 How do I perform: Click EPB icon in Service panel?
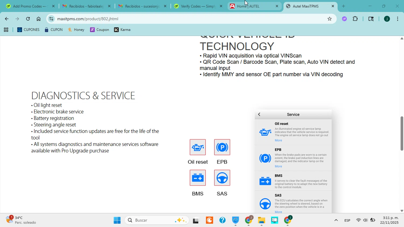pos(265,158)
